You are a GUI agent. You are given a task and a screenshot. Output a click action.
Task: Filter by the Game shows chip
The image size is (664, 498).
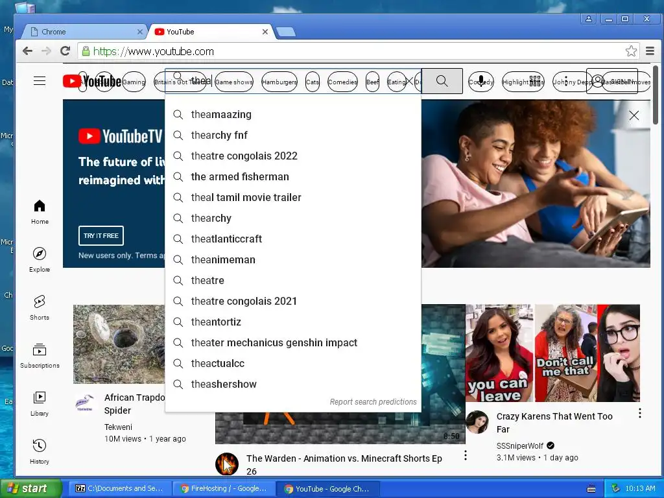pyautogui.click(x=233, y=82)
